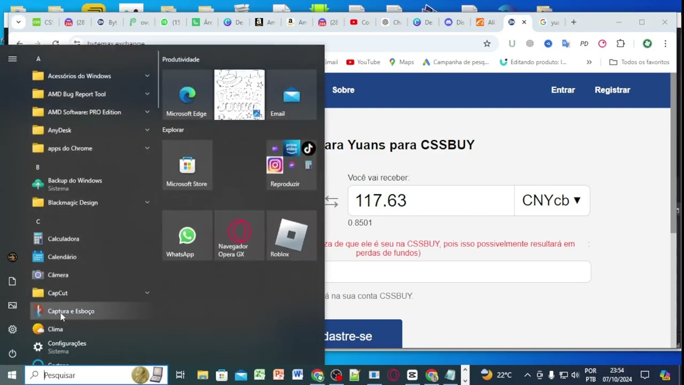Image resolution: width=684 pixels, height=385 pixels.
Task: Click the Pesquisar taskbar search box
Action: click(x=96, y=375)
